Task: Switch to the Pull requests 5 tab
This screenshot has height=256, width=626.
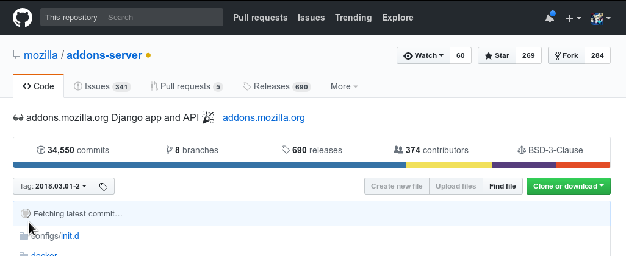Action: coord(187,86)
